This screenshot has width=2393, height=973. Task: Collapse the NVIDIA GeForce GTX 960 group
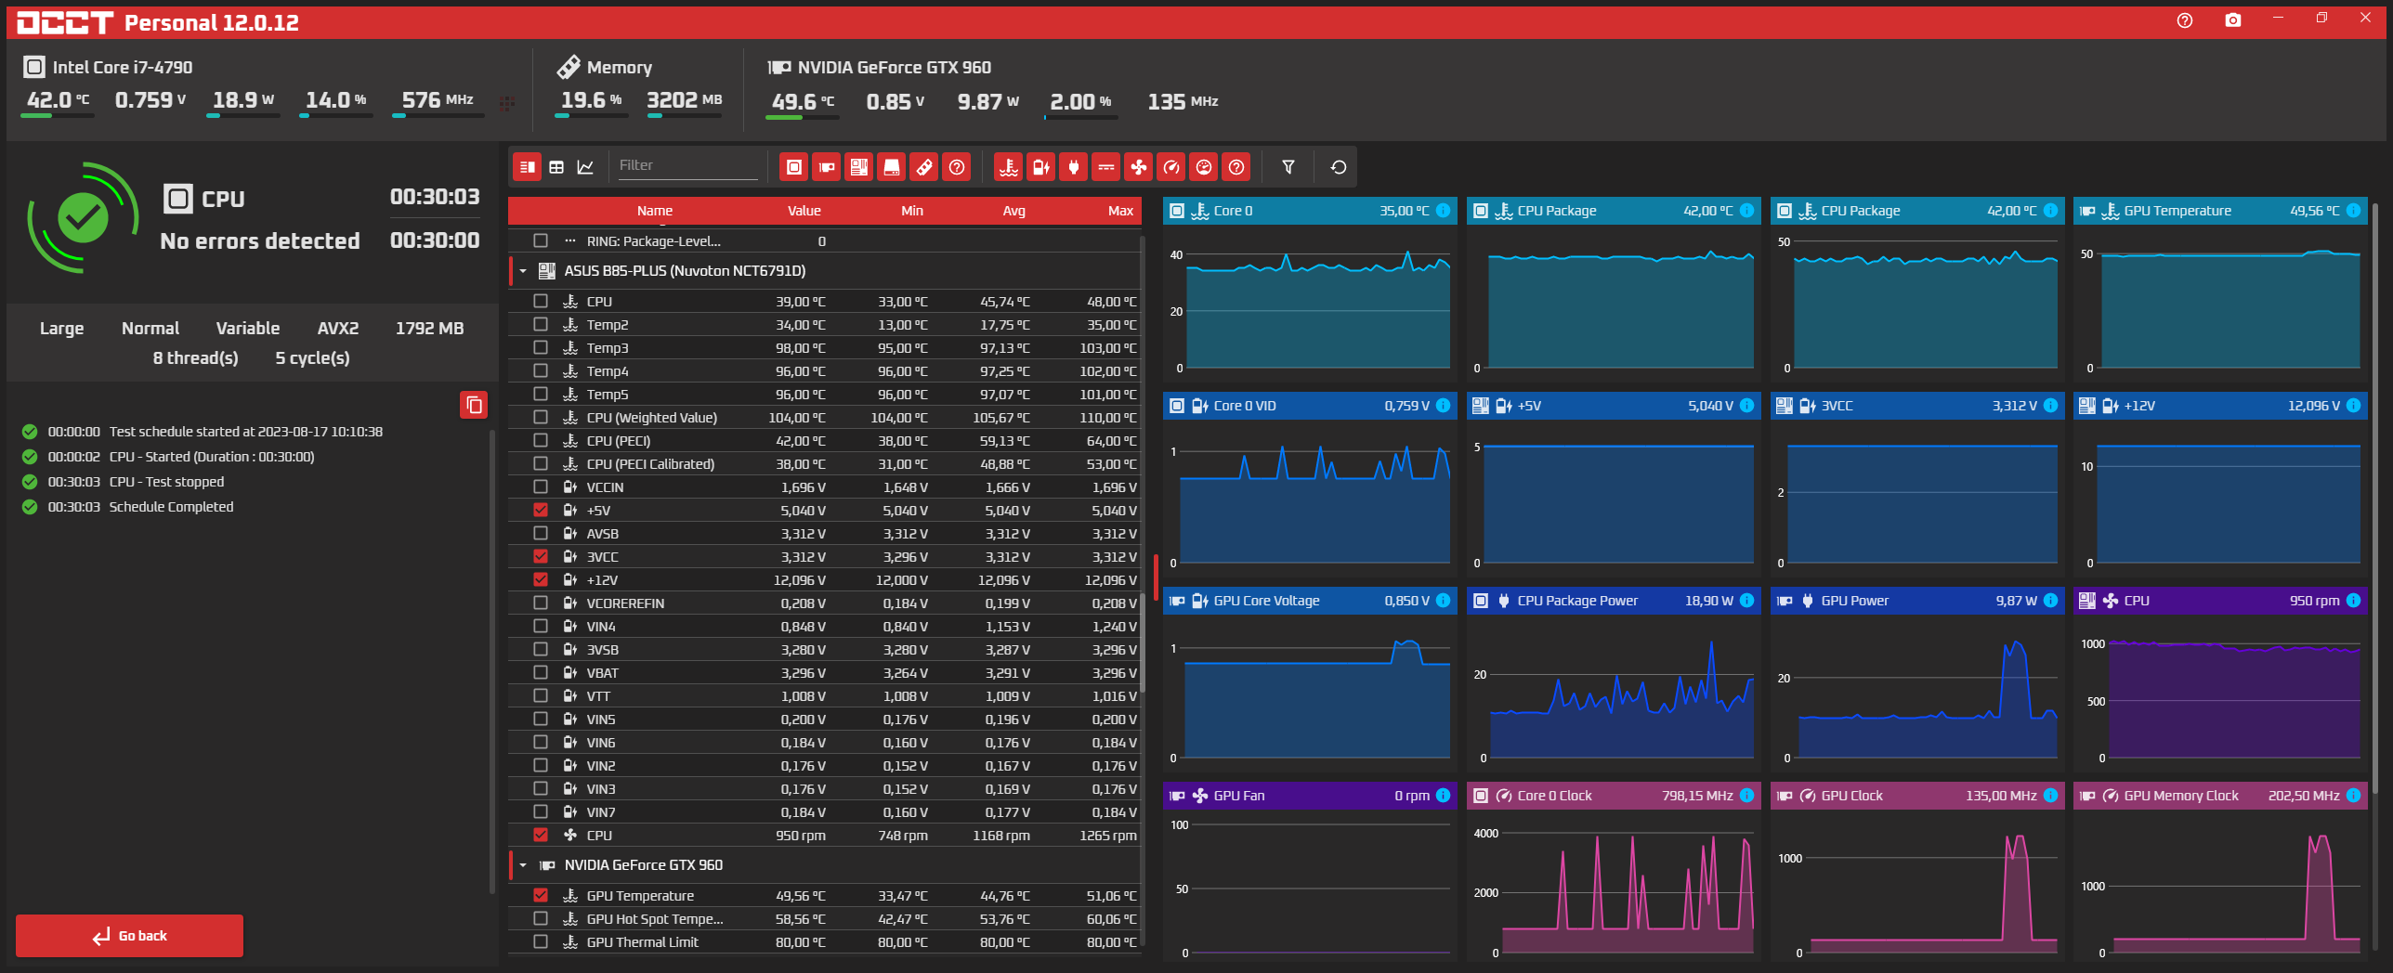pyautogui.click(x=523, y=865)
